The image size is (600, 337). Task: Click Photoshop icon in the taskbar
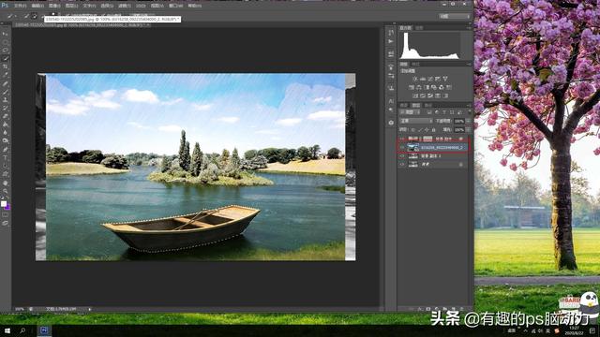pyautogui.click(x=44, y=330)
